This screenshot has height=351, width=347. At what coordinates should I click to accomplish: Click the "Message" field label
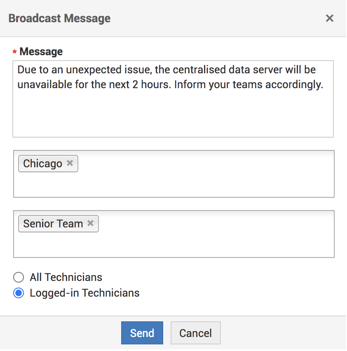pos(41,52)
